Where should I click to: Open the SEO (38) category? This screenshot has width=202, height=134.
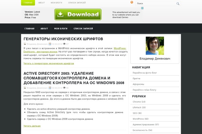click(137, 113)
